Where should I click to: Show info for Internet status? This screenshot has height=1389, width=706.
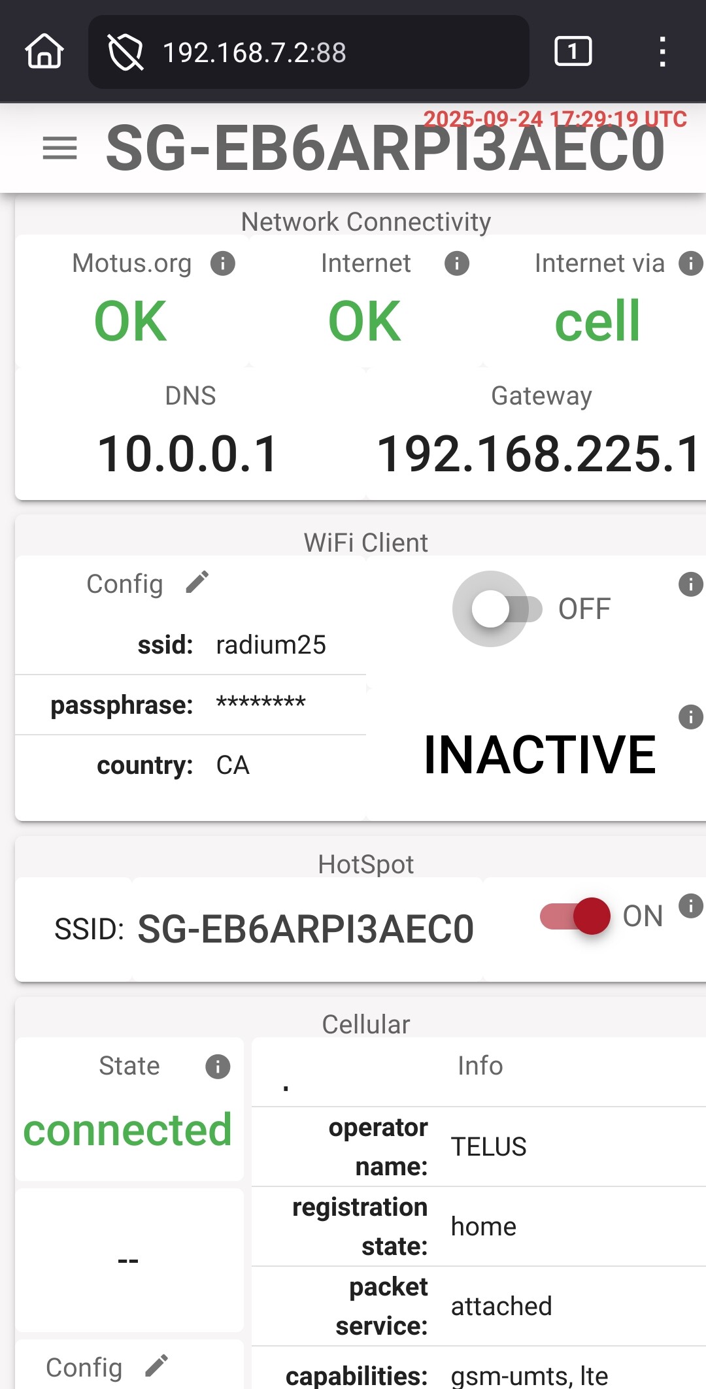click(x=457, y=264)
